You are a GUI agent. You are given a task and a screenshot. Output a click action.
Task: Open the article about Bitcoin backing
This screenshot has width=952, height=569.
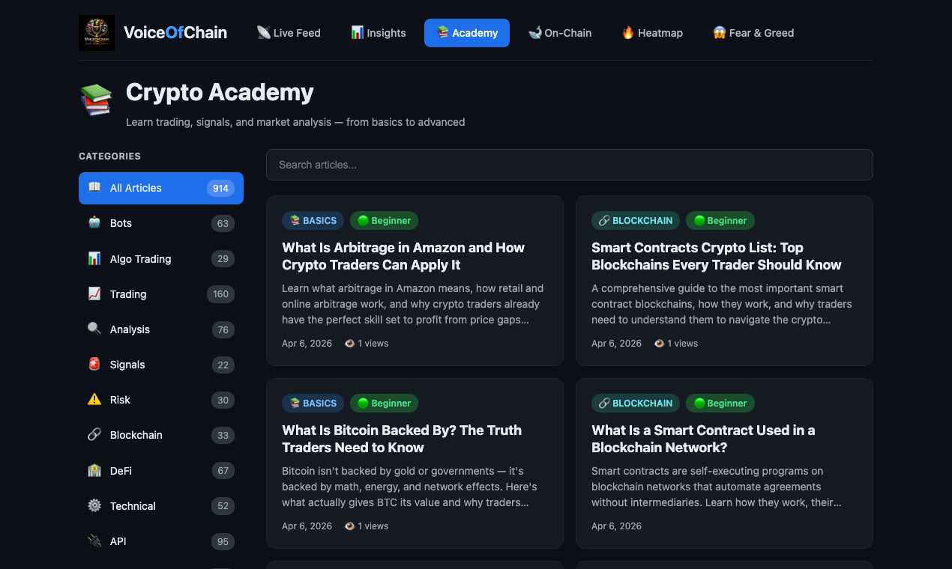(x=402, y=439)
